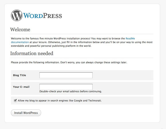
Task: Uncheck allow blog in search engines
Action: click(x=15, y=101)
